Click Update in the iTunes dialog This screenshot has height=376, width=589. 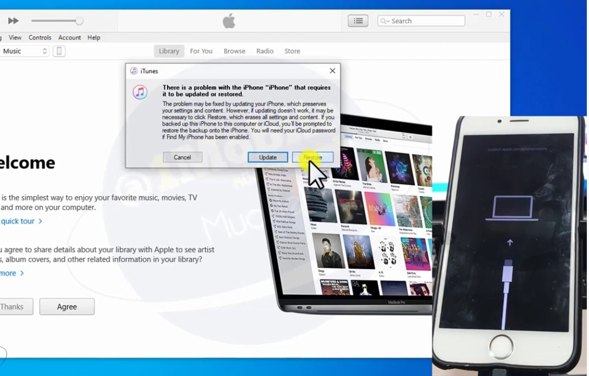click(x=268, y=157)
